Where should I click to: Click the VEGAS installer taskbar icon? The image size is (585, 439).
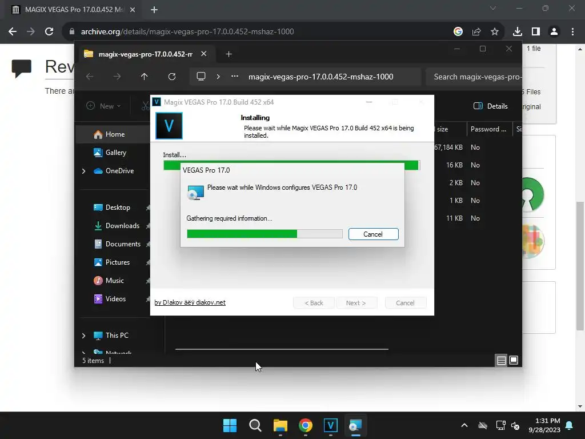coord(331,425)
